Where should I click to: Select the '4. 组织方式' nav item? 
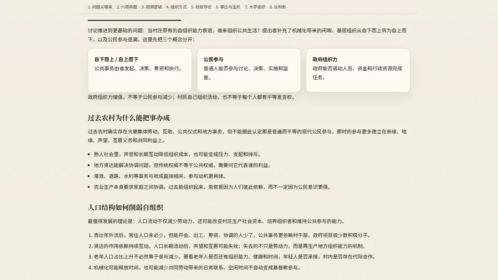click(x=177, y=7)
